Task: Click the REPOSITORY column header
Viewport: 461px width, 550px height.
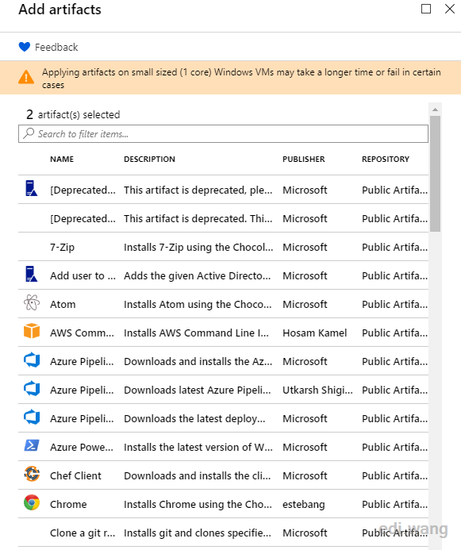Action: pos(386,160)
